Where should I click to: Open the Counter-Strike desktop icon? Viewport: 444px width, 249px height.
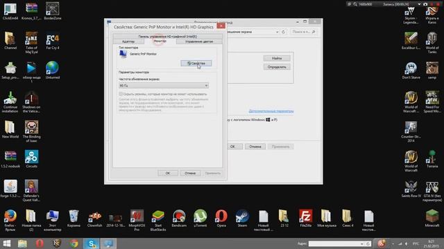(x=411, y=131)
